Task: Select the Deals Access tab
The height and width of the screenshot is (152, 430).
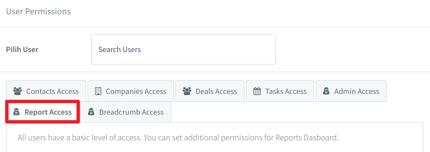Action: [x=210, y=91]
